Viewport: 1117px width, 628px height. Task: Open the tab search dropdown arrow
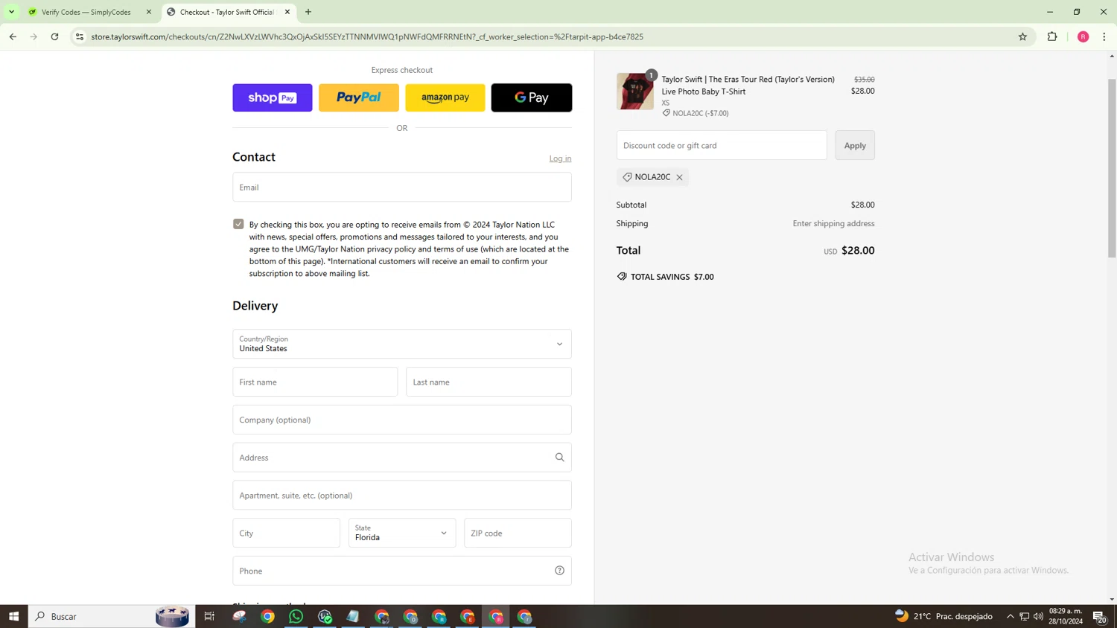[11, 12]
